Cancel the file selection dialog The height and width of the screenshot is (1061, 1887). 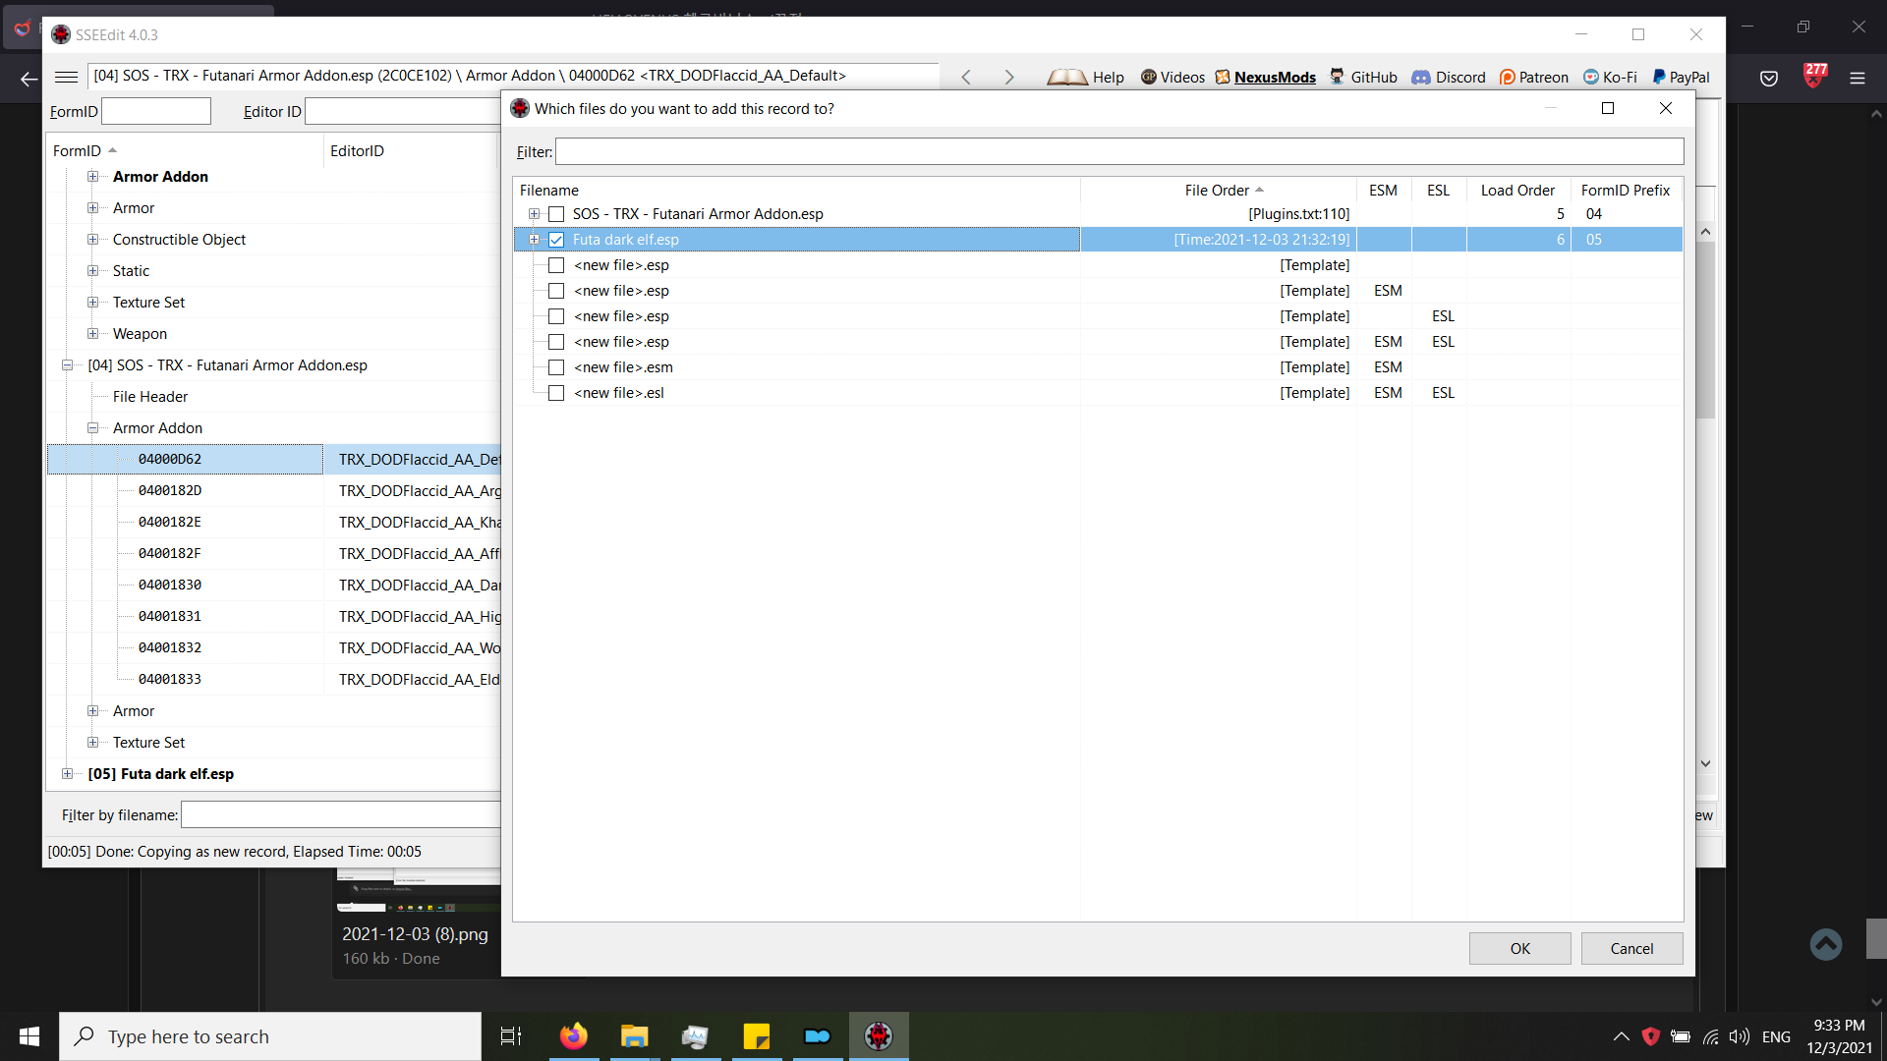point(1631,949)
